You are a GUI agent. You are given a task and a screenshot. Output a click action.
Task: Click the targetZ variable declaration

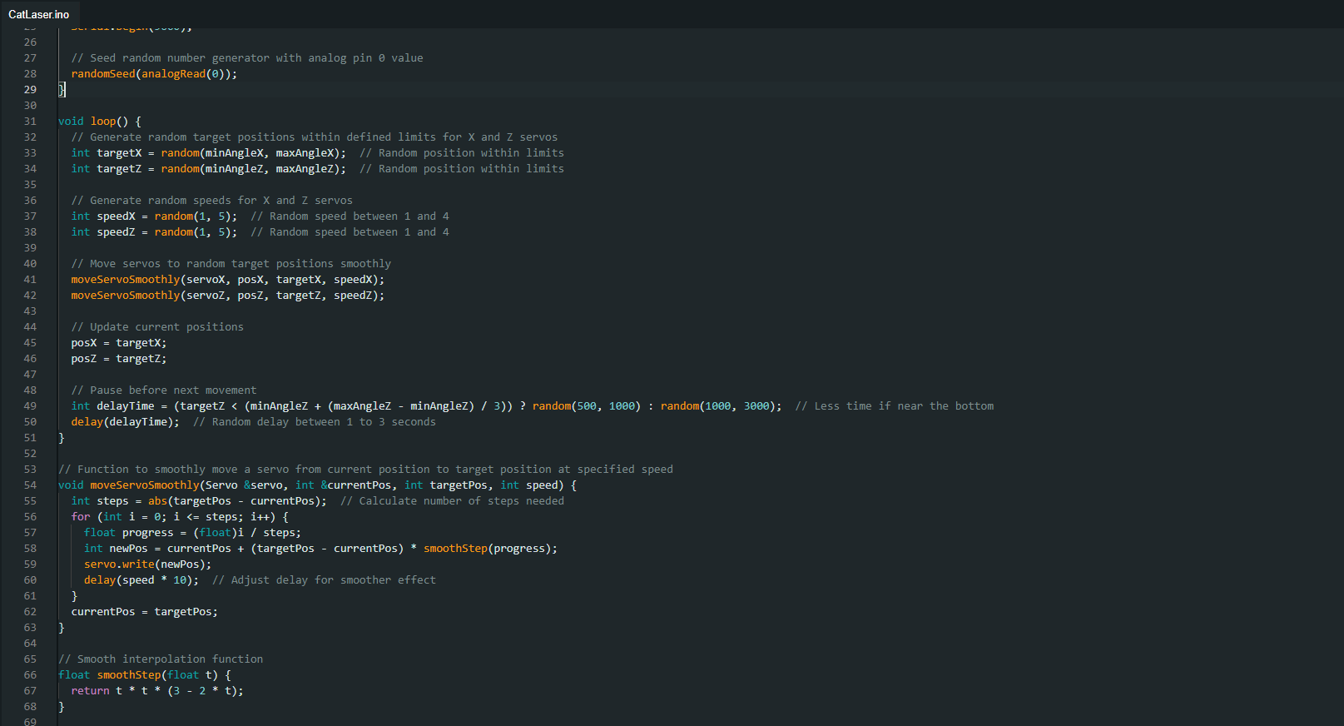(x=208, y=169)
